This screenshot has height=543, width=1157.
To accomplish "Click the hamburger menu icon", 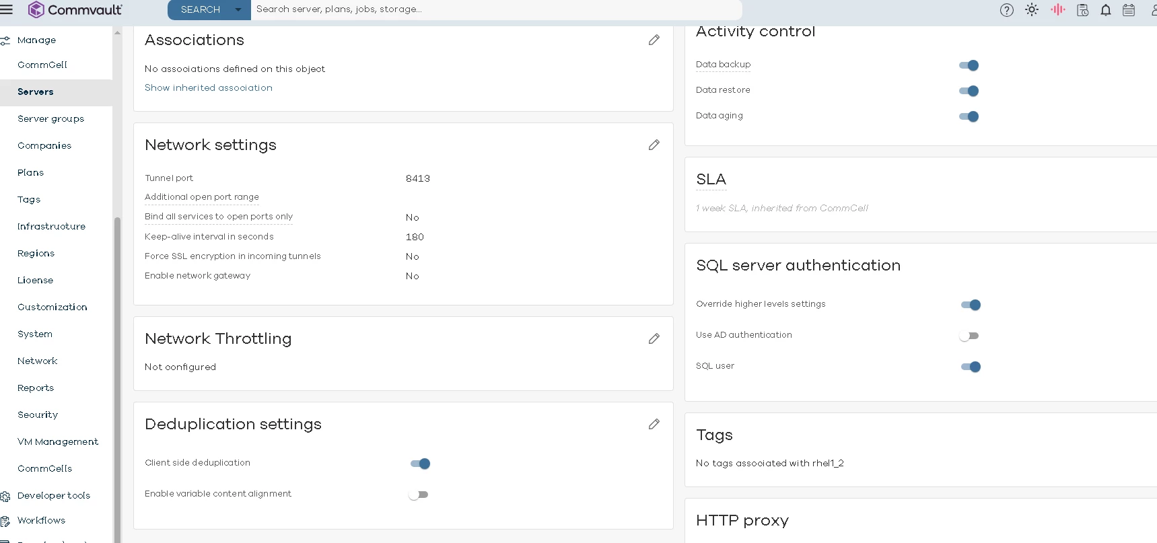I will coord(7,9).
